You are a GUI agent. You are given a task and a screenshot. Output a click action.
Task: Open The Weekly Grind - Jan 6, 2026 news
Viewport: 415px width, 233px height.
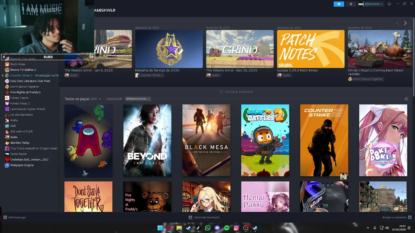click(x=89, y=70)
